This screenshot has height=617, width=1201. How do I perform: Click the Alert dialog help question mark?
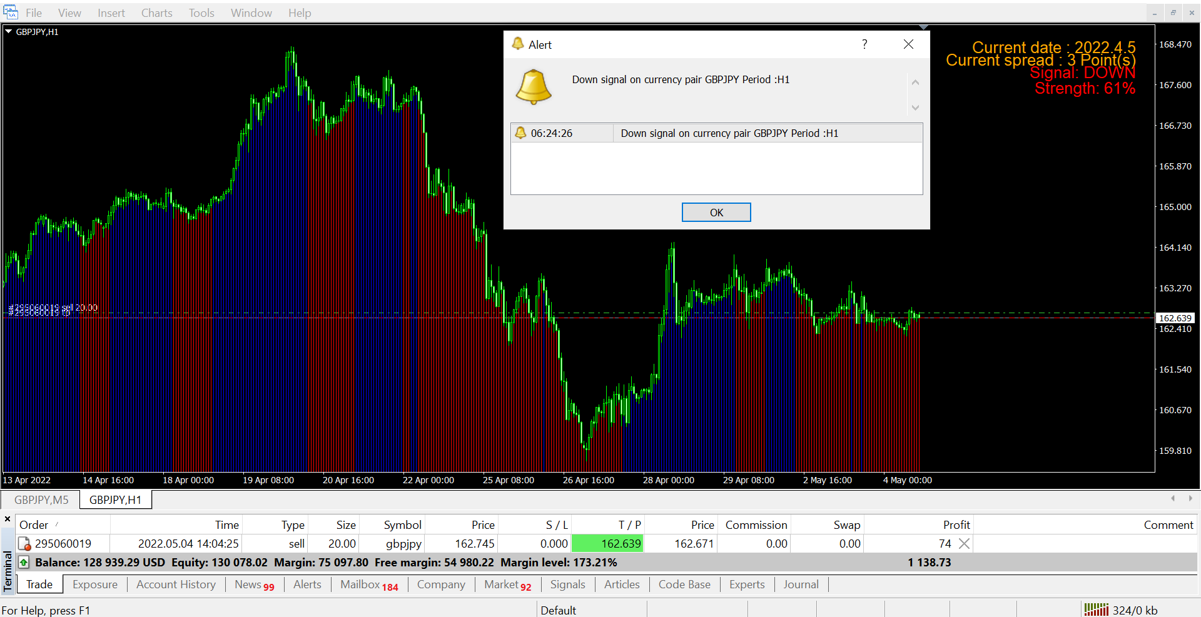click(864, 44)
